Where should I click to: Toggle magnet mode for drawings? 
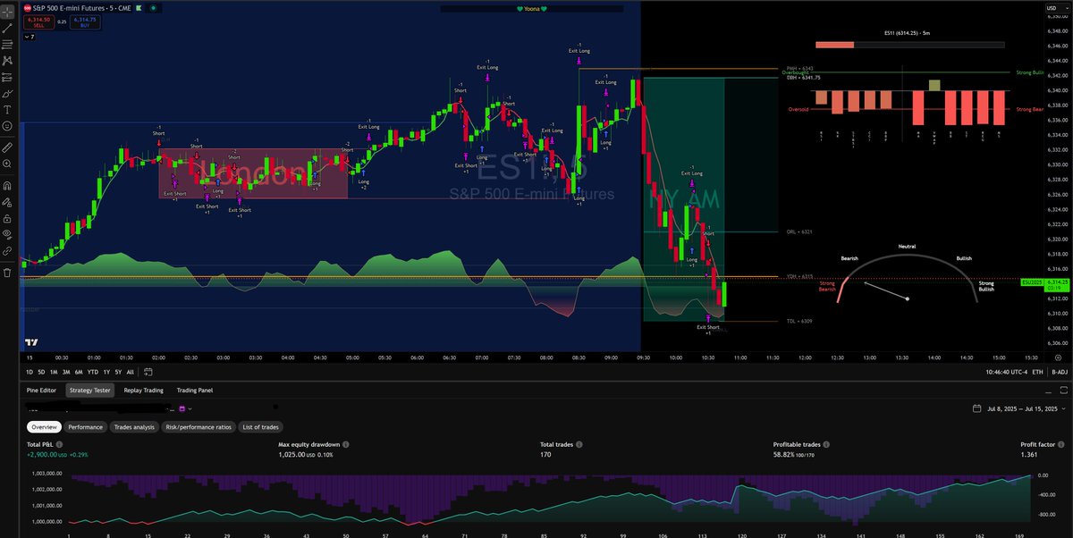click(8, 186)
